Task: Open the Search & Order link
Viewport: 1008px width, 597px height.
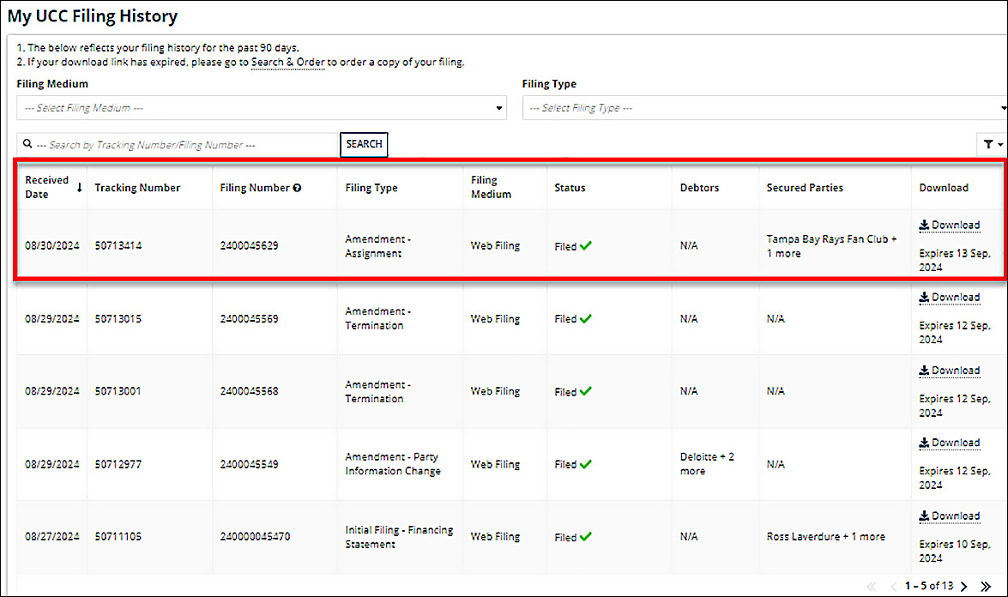Action: [287, 63]
